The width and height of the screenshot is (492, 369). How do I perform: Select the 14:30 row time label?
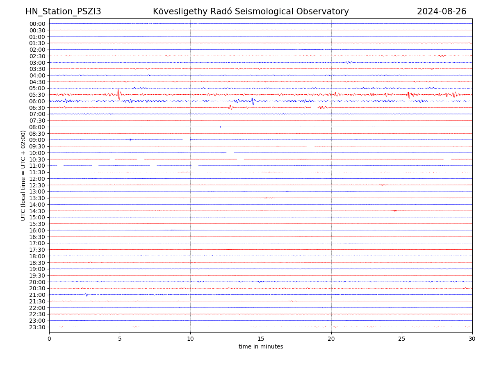pos(37,211)
